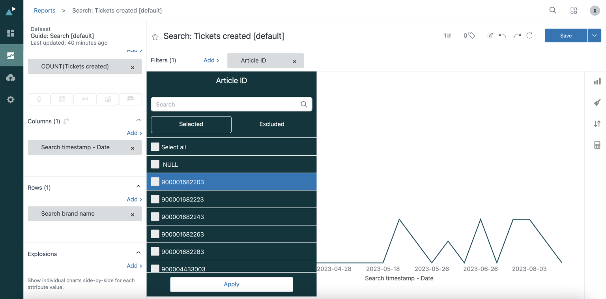
Task: Collapse the Columns section
Action: pyautogui.click(x=138, y=120)
